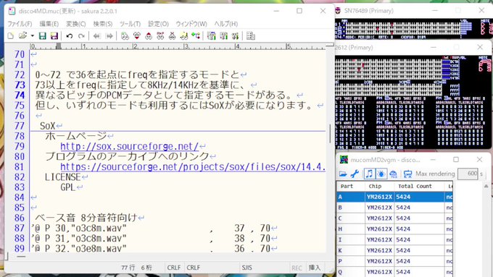Image resolution: width=493 pixels, height=277 pixels.
Task: Create a new file in sakura toolbar
Action: pyautogui.click(x=11, y=36)
